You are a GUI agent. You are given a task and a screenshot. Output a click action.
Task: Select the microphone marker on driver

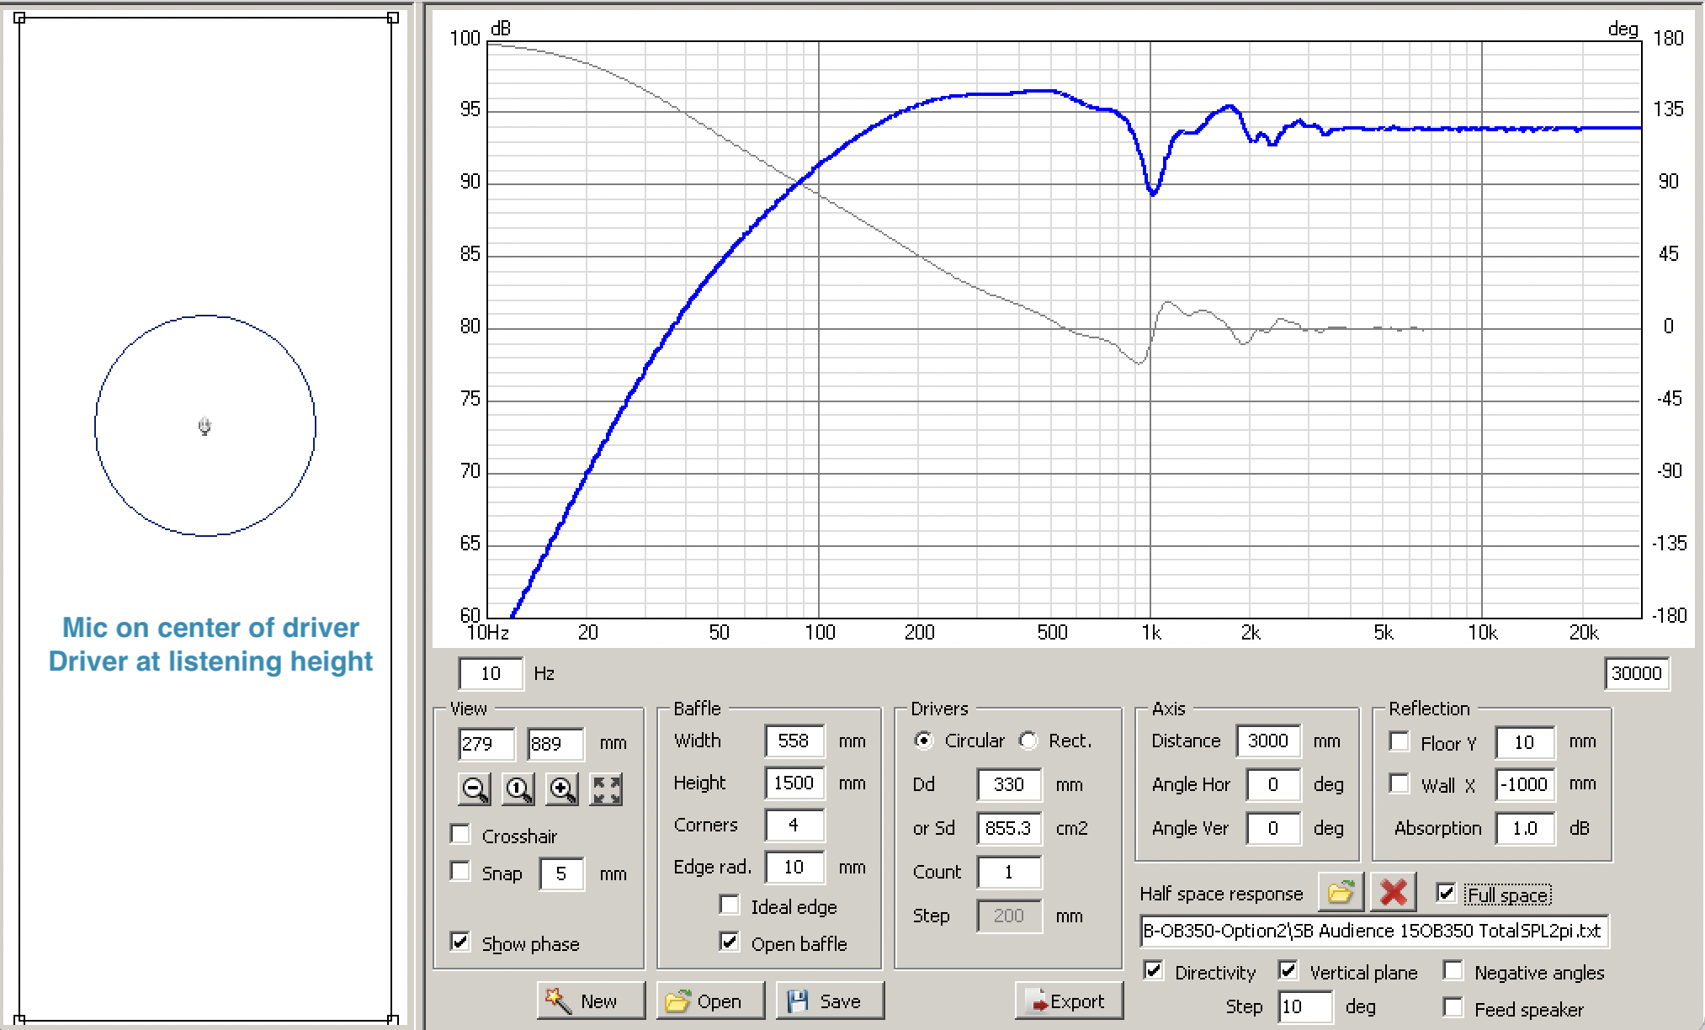(x=204, y=426)
